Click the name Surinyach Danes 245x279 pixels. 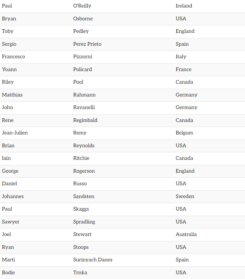[x=93, y=260]
